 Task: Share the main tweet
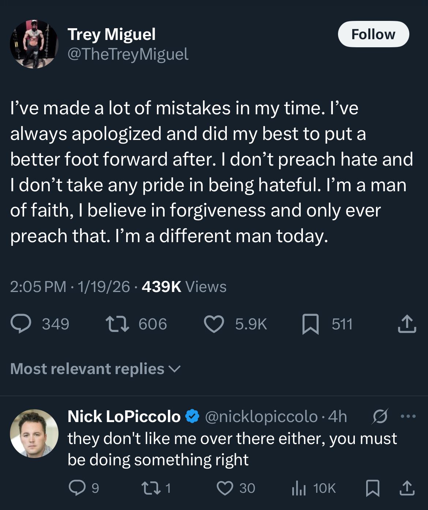407,324
